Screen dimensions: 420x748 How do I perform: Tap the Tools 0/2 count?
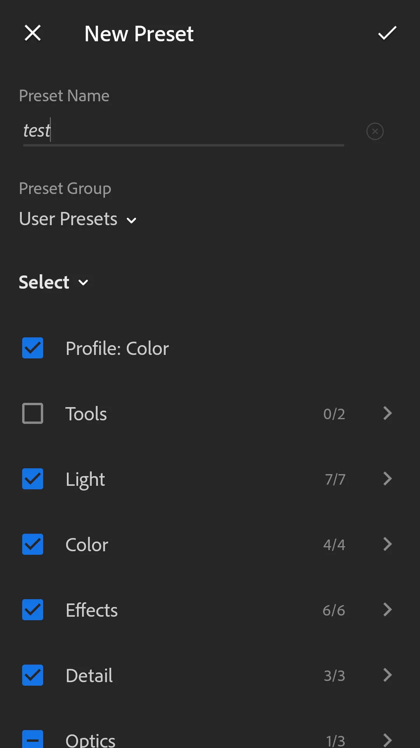click(x=334, y=414)
